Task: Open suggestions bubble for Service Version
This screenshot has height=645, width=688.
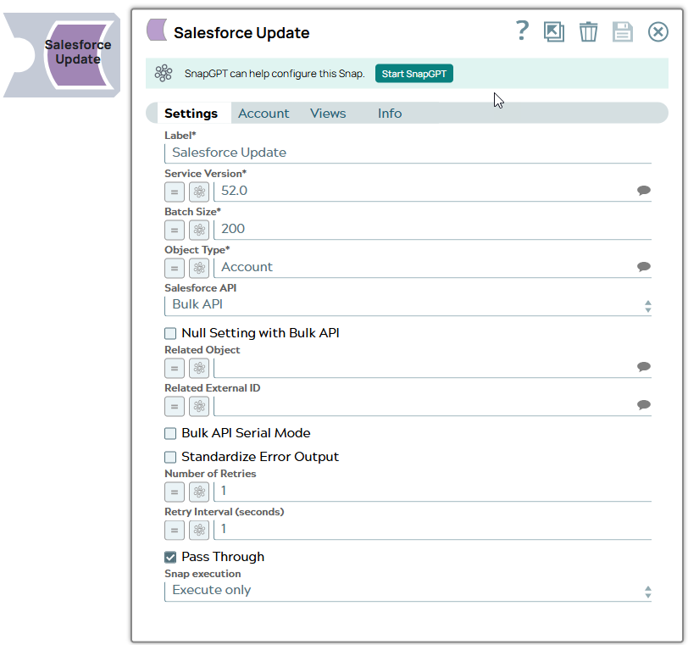Action: click(x=643, y=191)
